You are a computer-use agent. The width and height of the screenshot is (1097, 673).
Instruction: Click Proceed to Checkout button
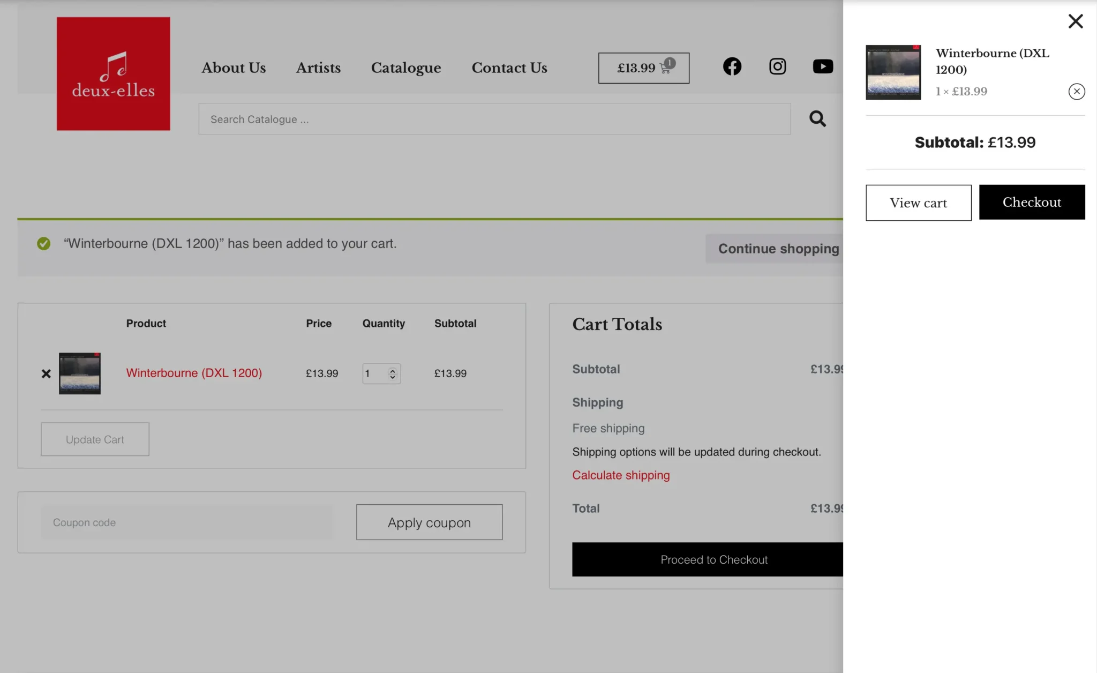coord(708,559)
